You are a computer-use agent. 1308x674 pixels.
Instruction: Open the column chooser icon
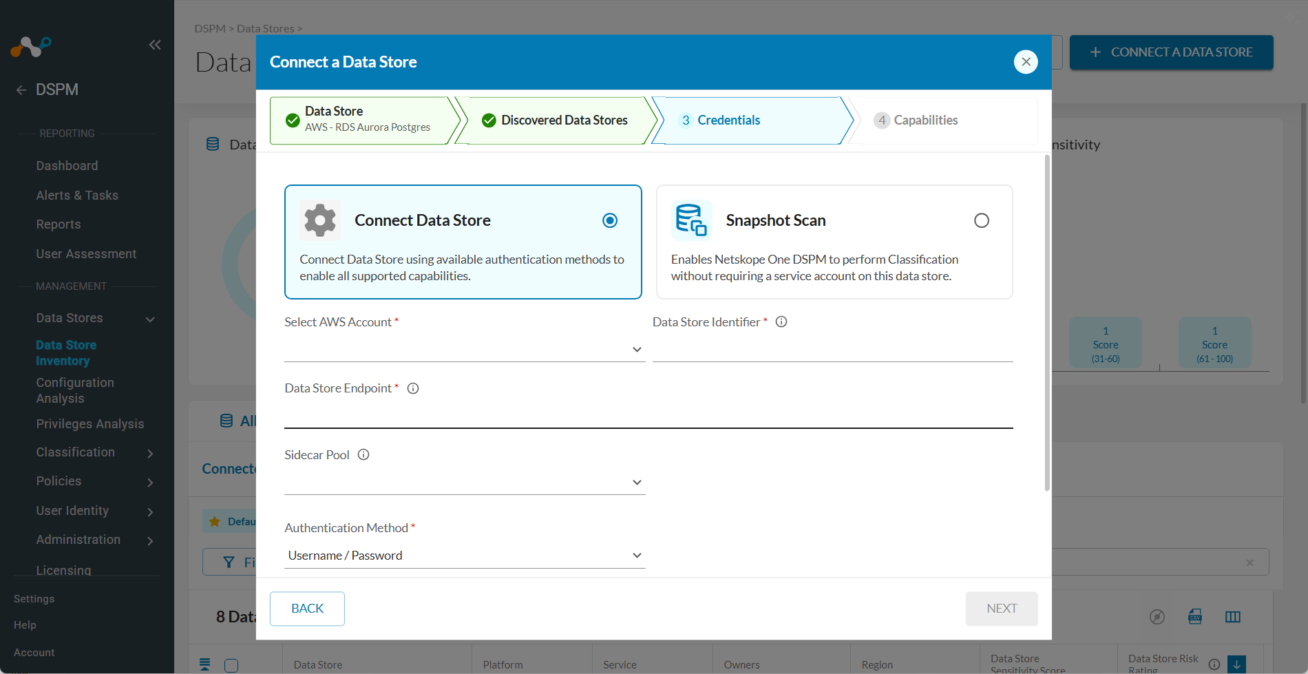tap(1233, 617)
